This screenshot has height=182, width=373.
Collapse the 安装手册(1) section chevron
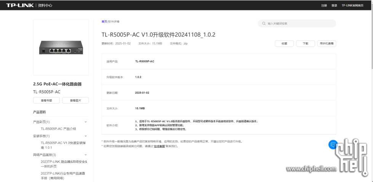pos(86,136)
